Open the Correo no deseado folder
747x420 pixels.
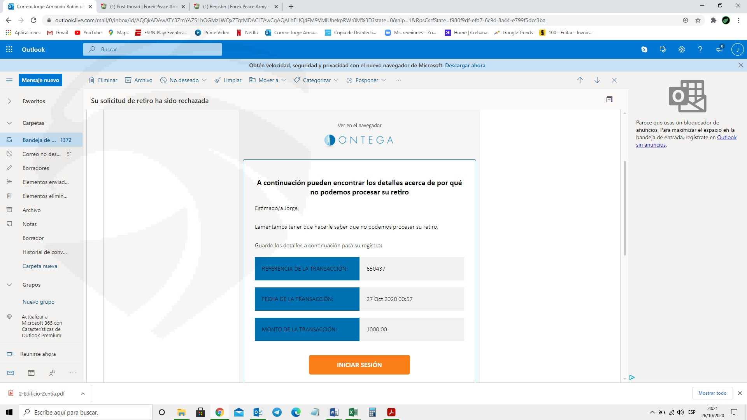coord(41,154)
